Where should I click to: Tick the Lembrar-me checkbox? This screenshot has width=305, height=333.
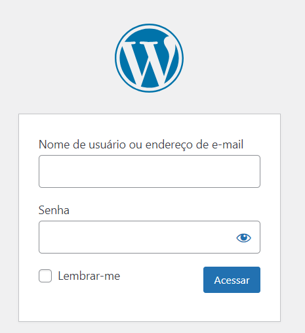[45, 276]
